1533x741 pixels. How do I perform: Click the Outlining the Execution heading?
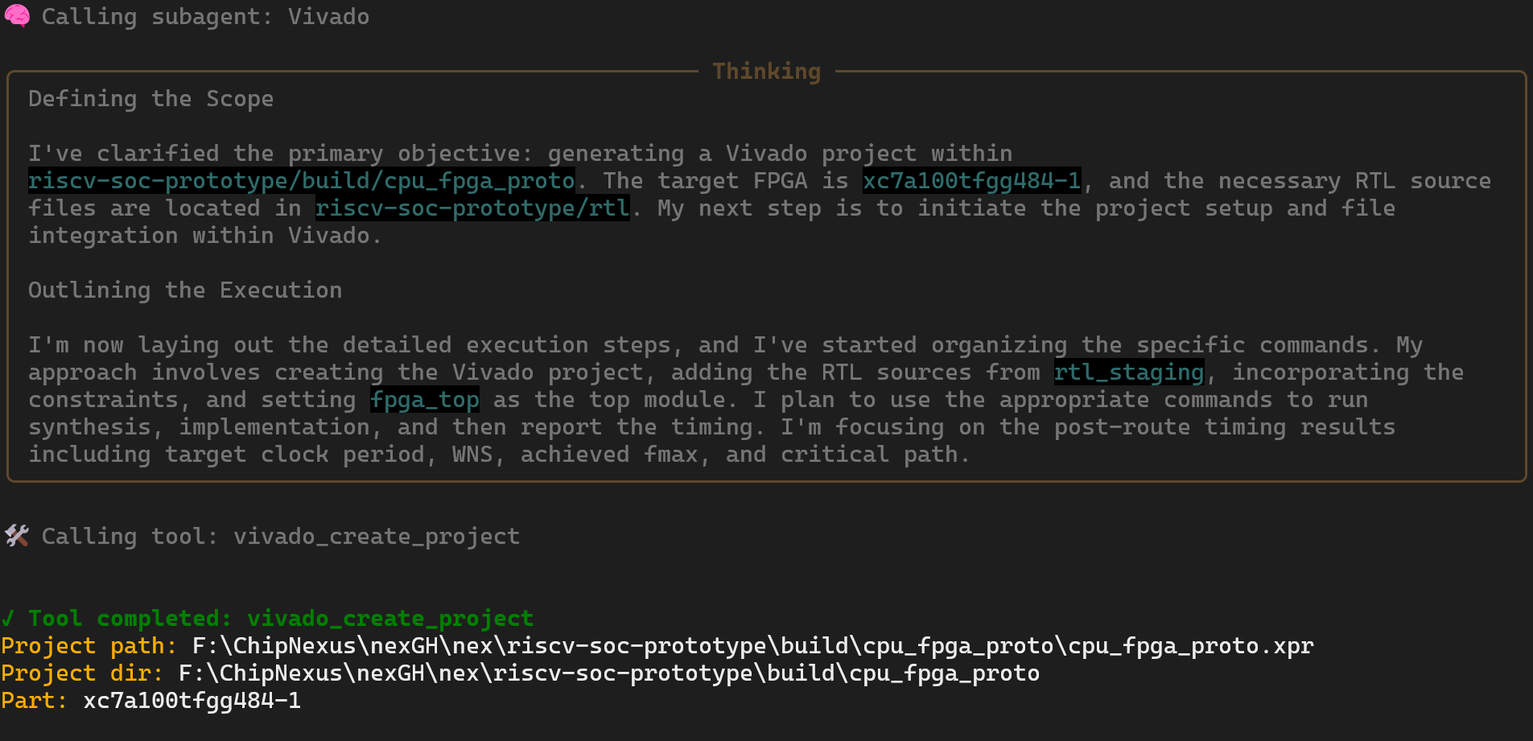point(185,290)
